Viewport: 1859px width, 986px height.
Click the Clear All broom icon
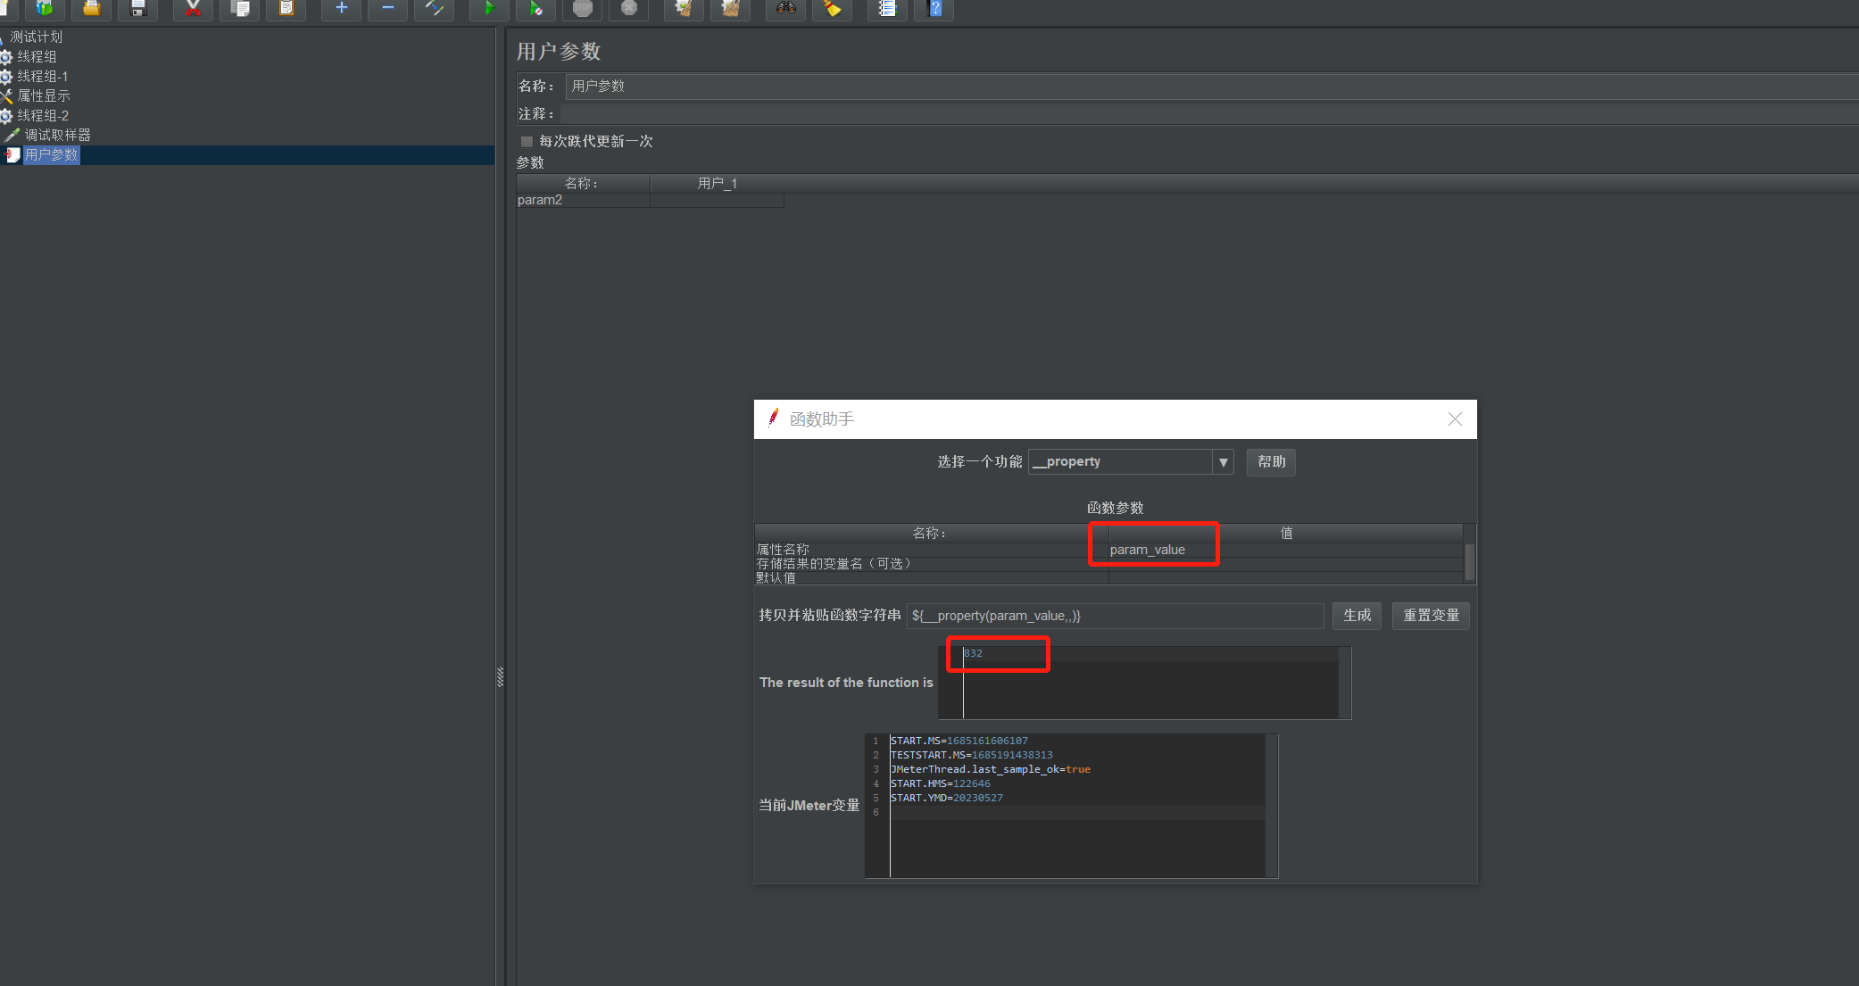[x=730, y=9]
